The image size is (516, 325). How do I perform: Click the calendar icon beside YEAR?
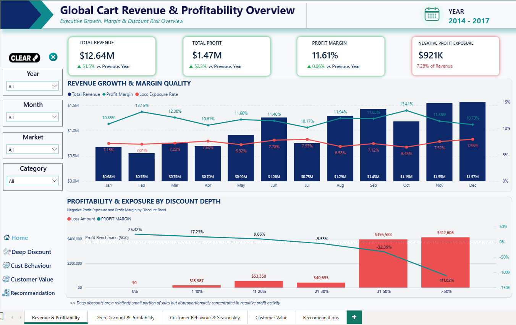tap(432, 15)
